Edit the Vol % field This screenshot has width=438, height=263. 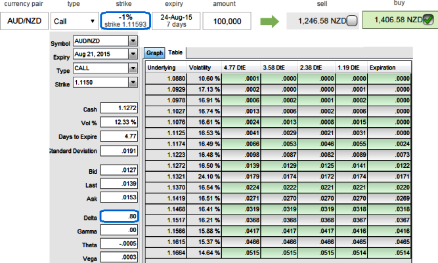tap(119, 122)
